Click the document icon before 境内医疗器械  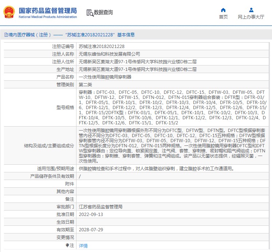(x=6, y=35)
